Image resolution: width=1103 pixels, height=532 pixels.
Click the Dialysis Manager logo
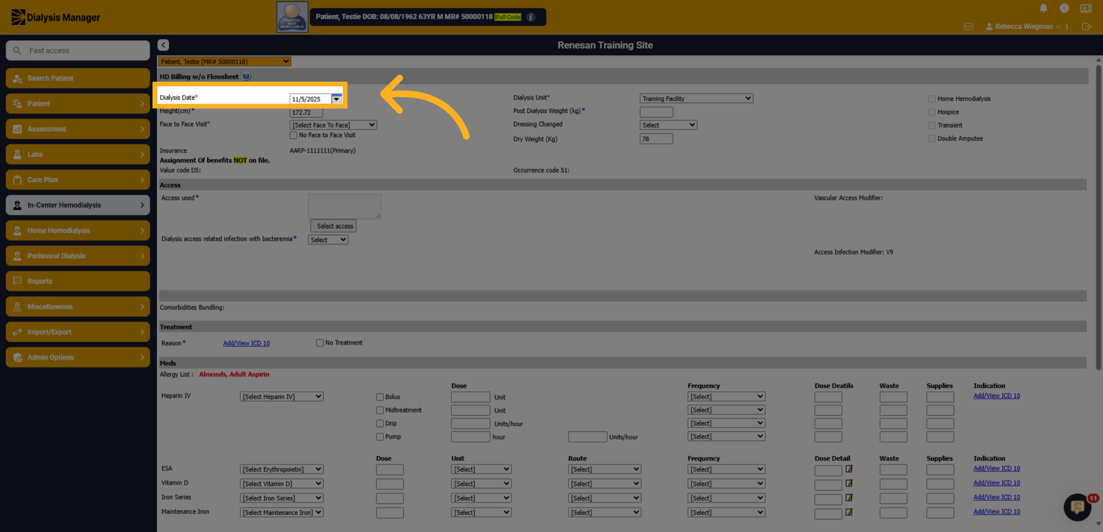pos(55,17)
